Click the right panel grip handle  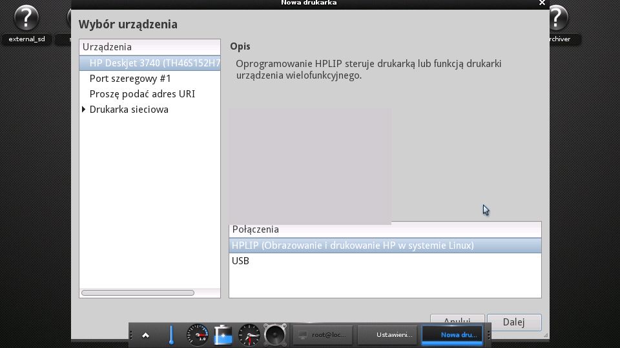(x=489, y=335)
